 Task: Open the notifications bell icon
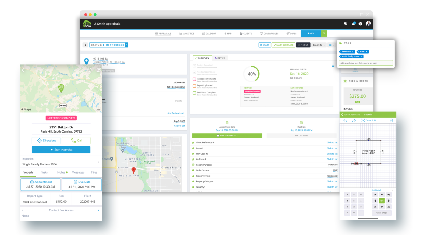point(353,24)
